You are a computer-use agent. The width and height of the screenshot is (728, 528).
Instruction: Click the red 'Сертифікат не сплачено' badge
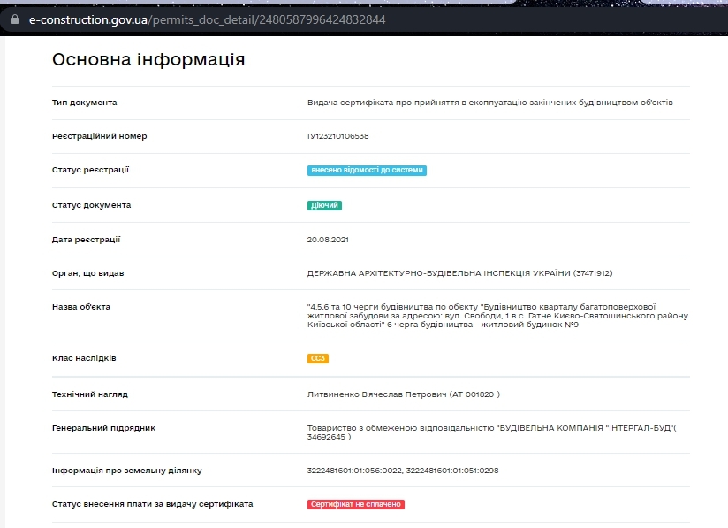click(356, 504)
